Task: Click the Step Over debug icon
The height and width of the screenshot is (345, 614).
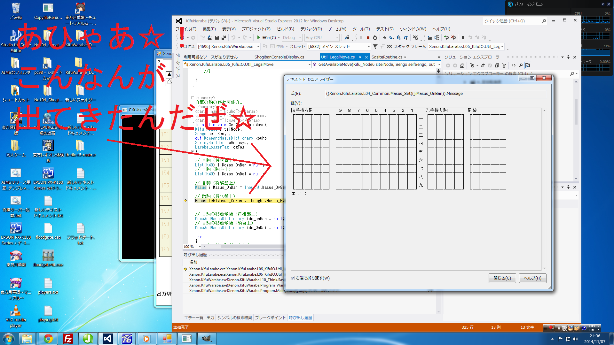Action: (399, 38)
